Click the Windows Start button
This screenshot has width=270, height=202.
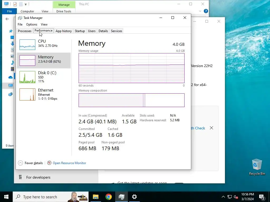click(6, 197)
